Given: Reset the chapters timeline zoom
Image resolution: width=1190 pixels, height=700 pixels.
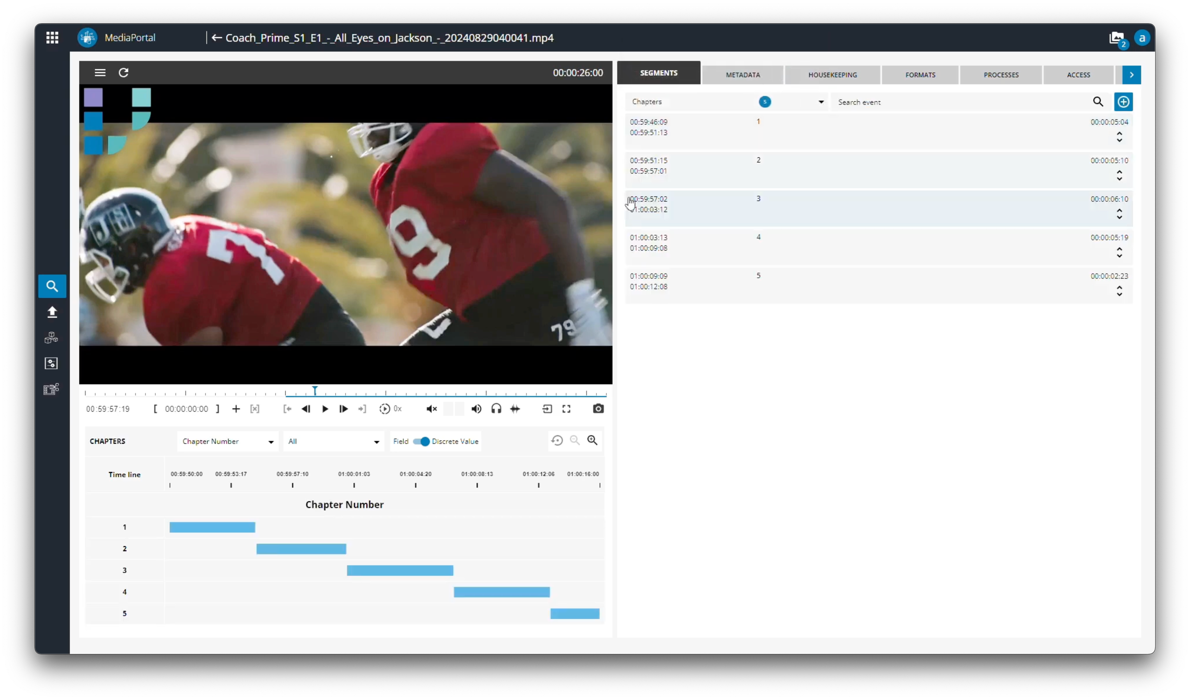Looking at the screenshot, I should tap(557, 441).
